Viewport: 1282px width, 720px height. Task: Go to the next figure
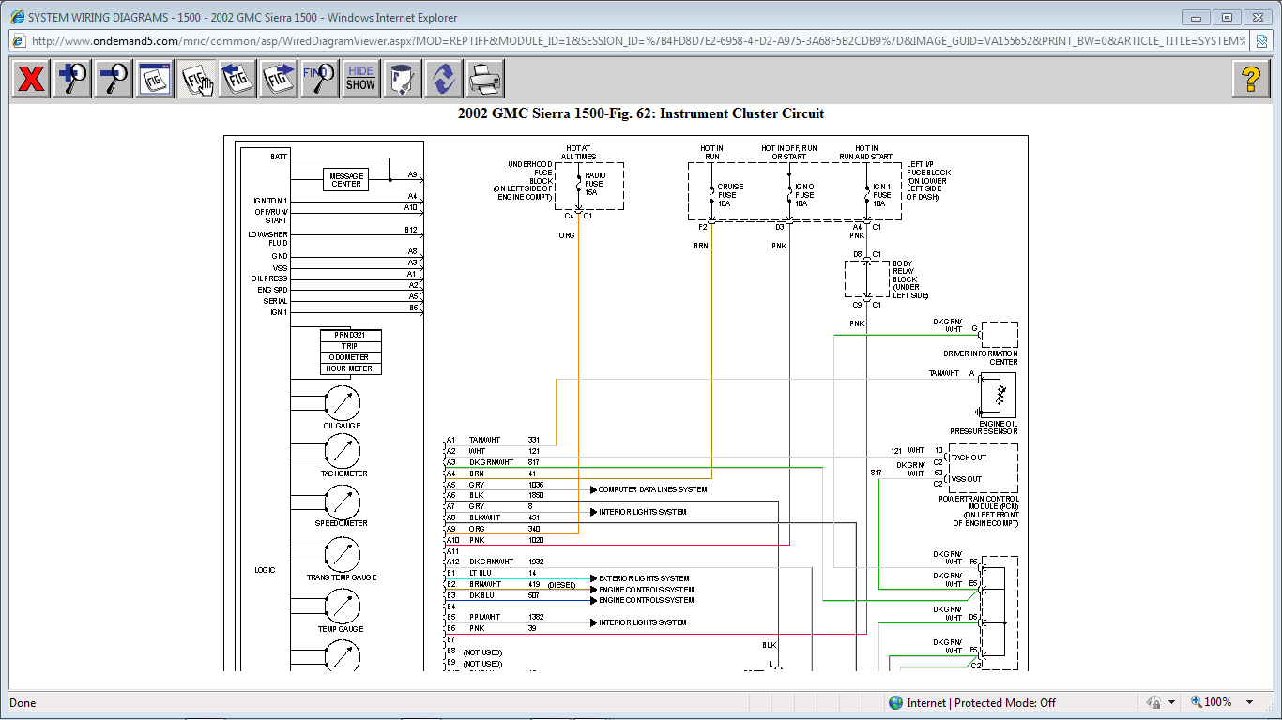coord(279,79)
